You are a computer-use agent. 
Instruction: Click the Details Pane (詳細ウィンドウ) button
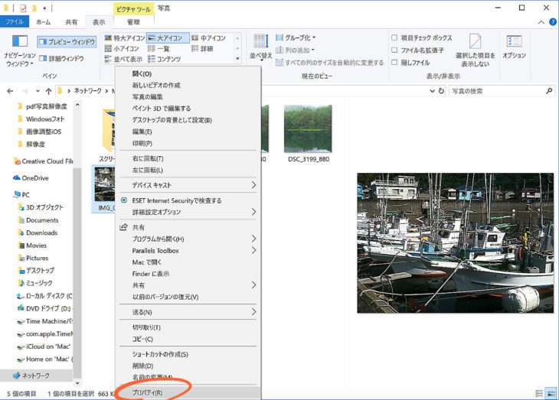coord(61,58)
